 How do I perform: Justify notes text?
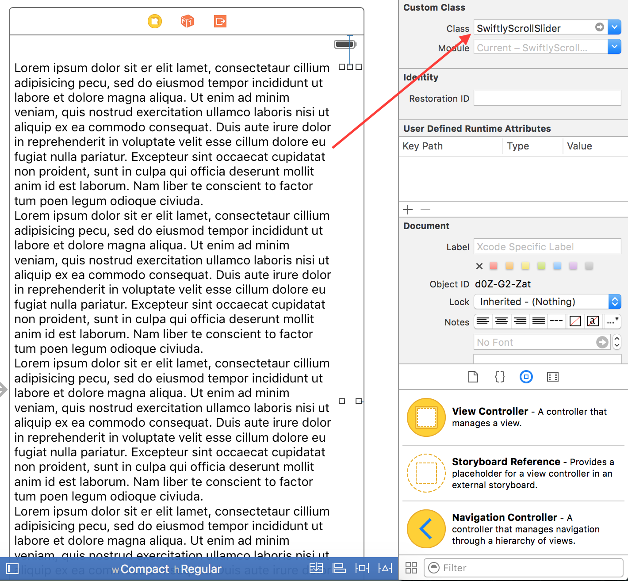pyautogui.click(x=539, y=321)
